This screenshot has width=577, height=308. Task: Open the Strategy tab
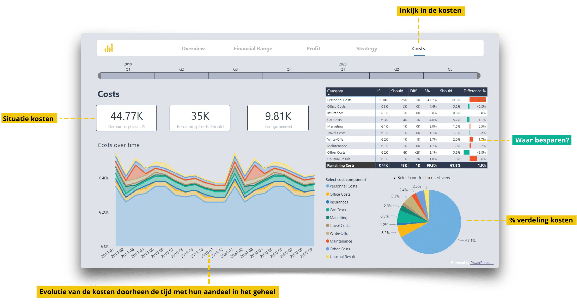coord(366,49)
